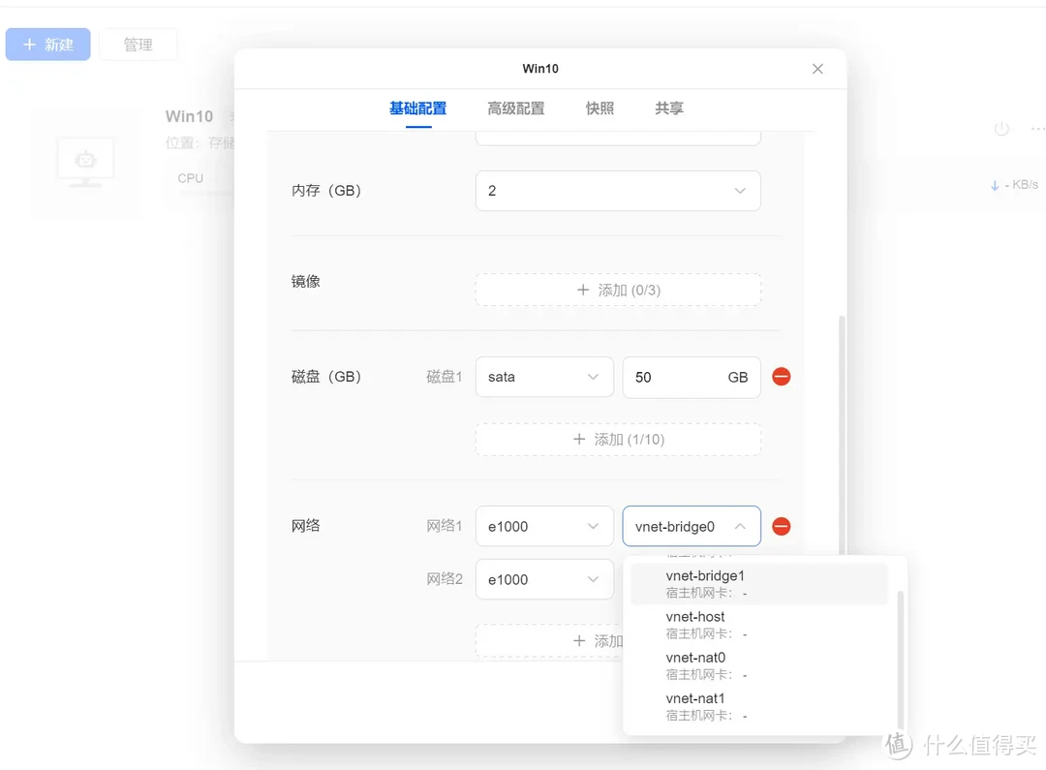The width and height of the screenshot is (1046, 770).
Task: Click the Win10 VM monitor thumbnail icon
Action: [85, 162]
